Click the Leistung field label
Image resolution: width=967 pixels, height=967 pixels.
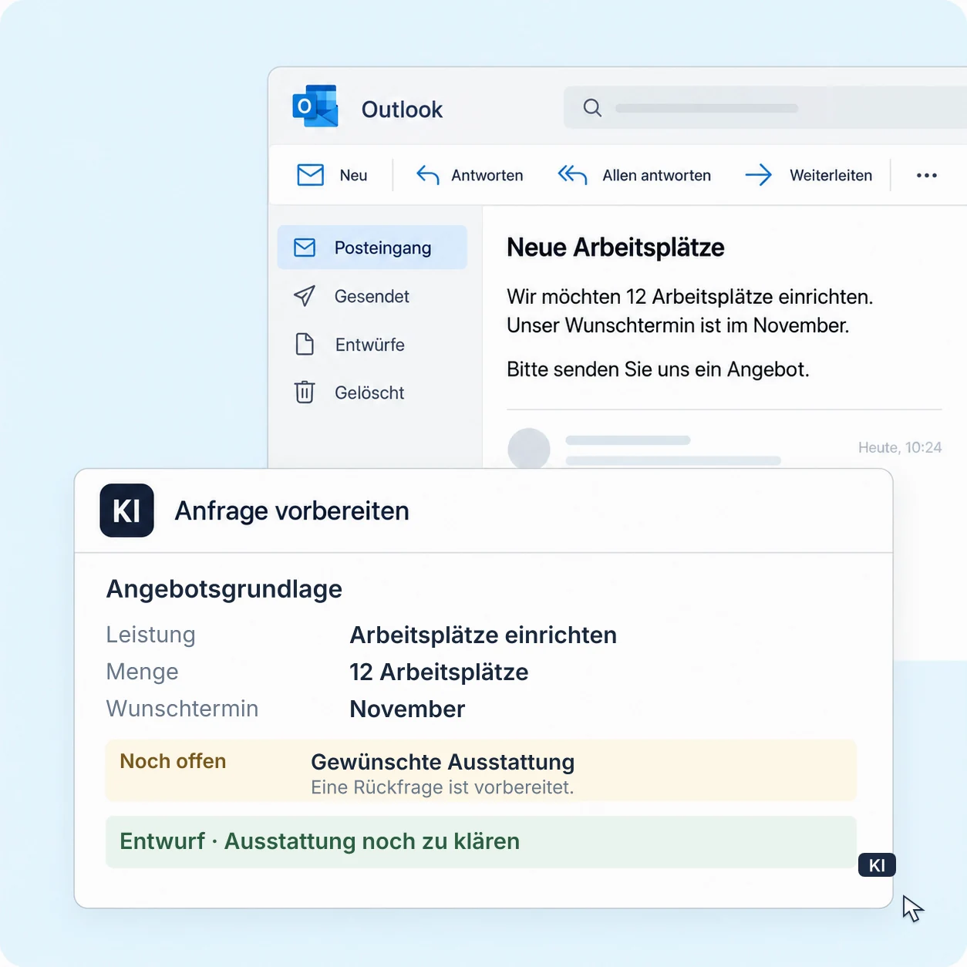click(x=151, y=635)
